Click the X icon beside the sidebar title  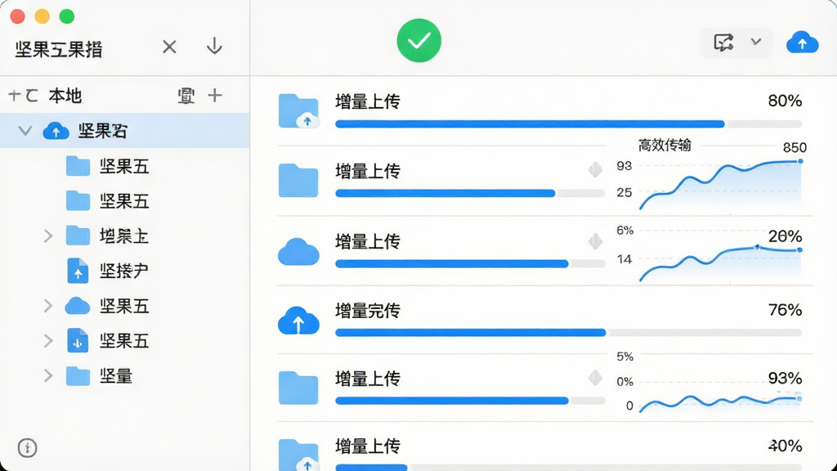tap(169, 47)
